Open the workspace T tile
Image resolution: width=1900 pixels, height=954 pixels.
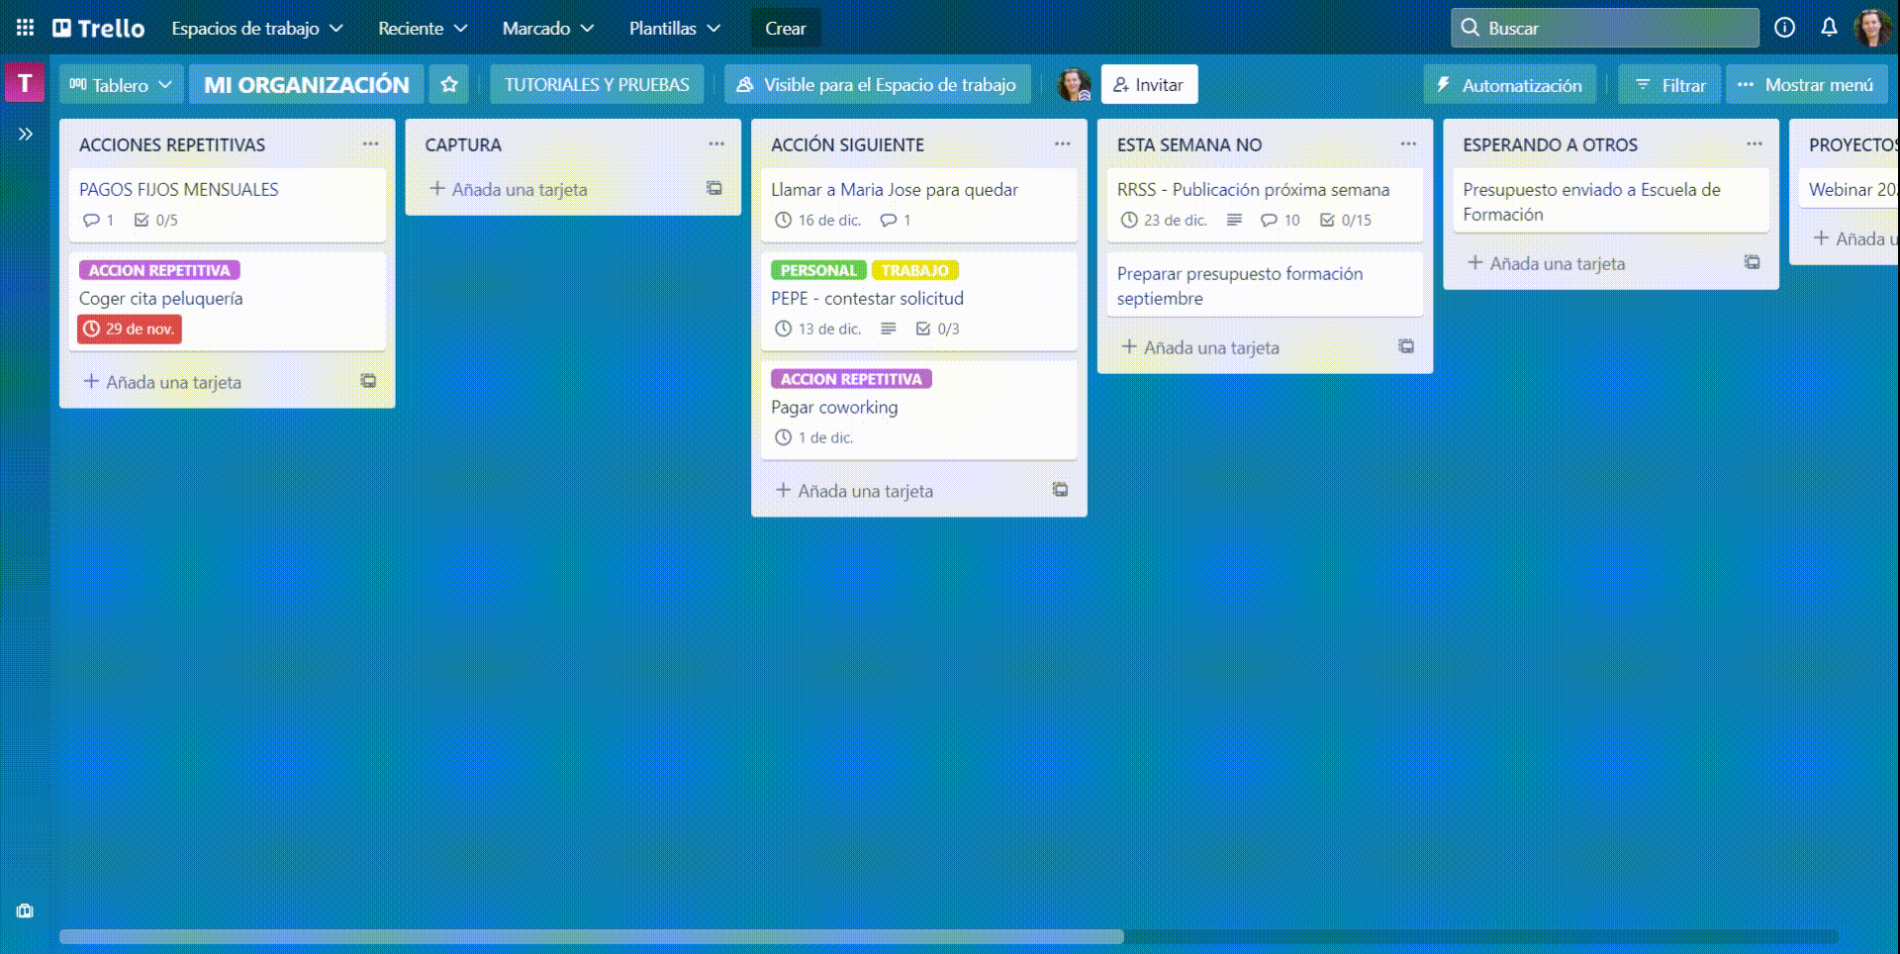click(25, 83)
